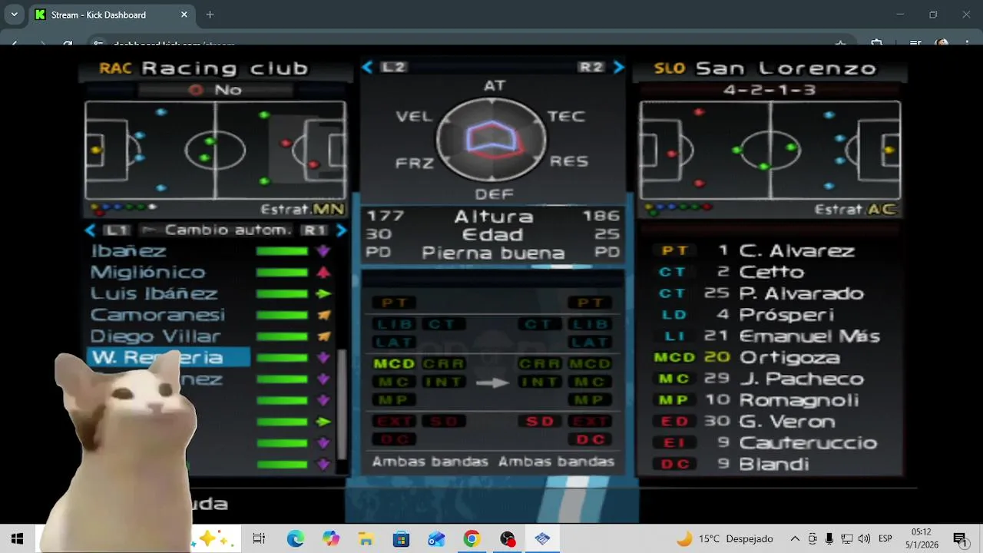Screen dimensions: 983x553
Task: Open File Explorer from the taskbar
Action: pyautogui.click(x=366, y=538)
